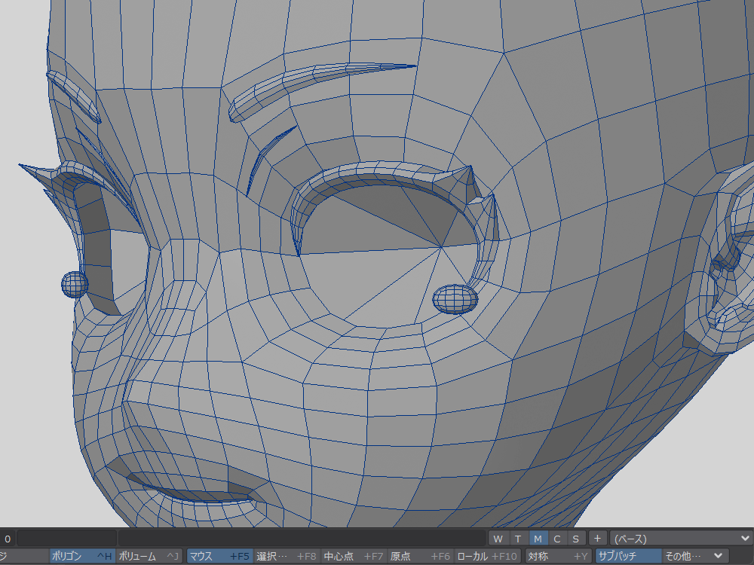
Task: Select the C color map button
Action: coord(556,539)
